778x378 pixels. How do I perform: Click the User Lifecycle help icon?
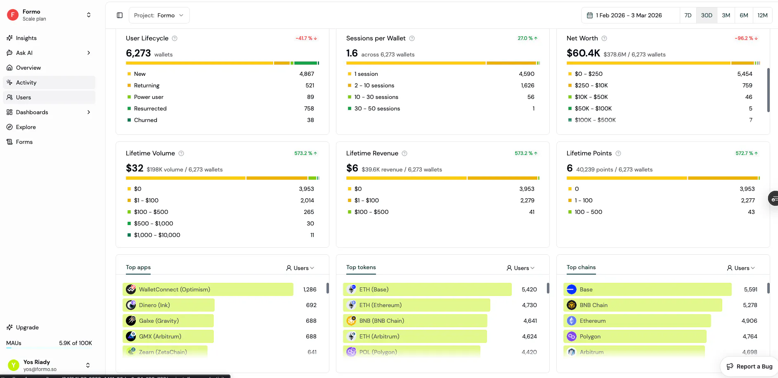point(175,38)
